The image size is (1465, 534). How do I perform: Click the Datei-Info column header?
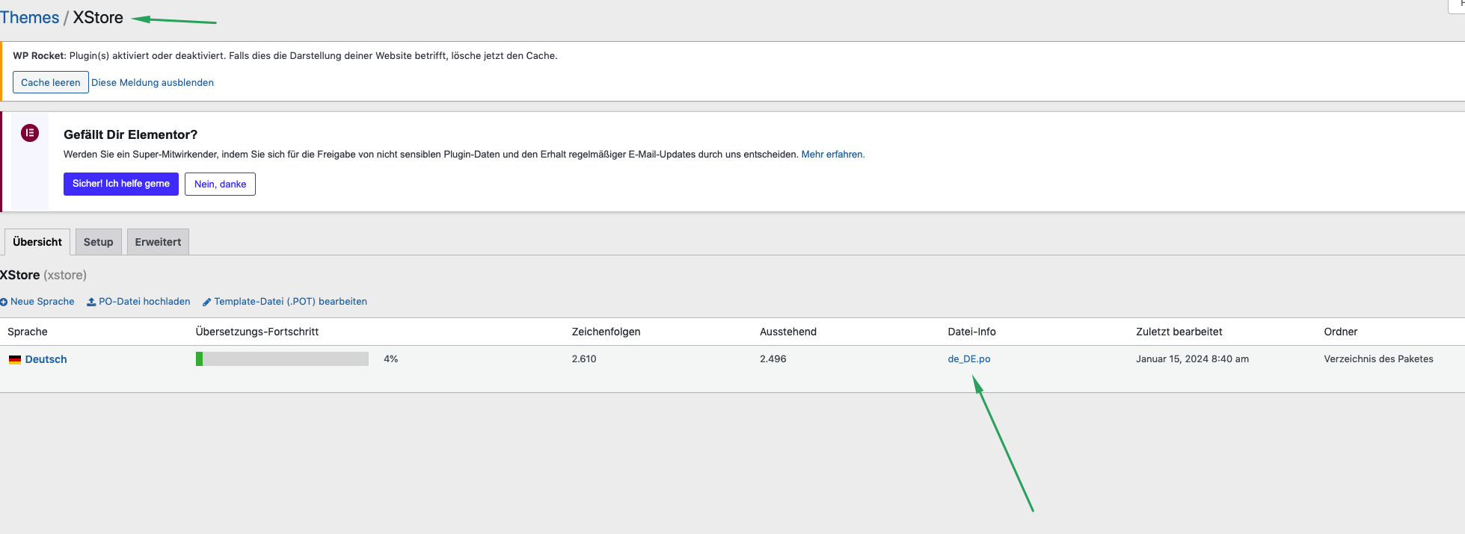point(971,332)
